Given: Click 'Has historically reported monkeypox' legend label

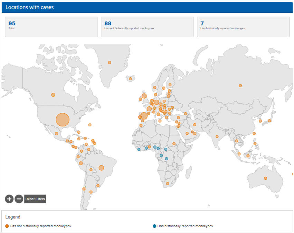Looking at the screenshot, I should click(185, 226).
